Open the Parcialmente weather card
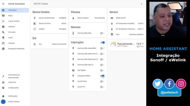 click(x=126, y=45)
